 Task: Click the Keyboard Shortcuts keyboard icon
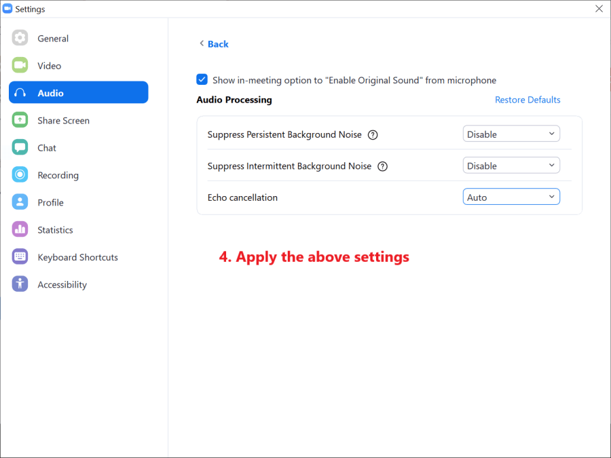[20, 257]
